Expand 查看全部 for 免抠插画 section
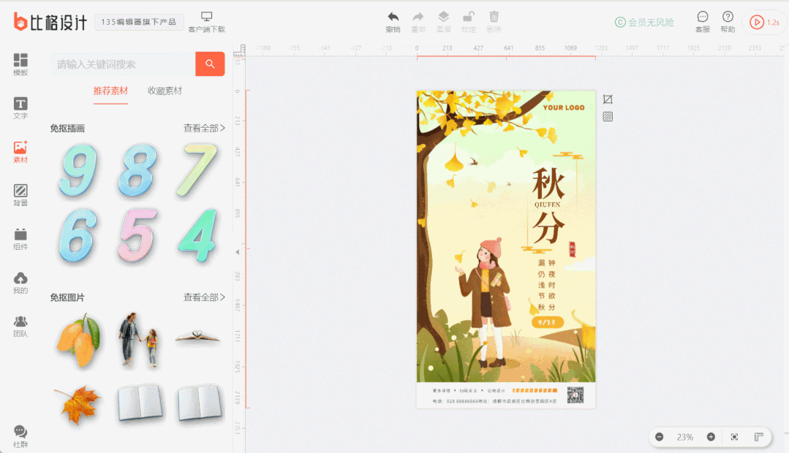The height and width of the screenshot is (453, 789). [x=204, y=128]
